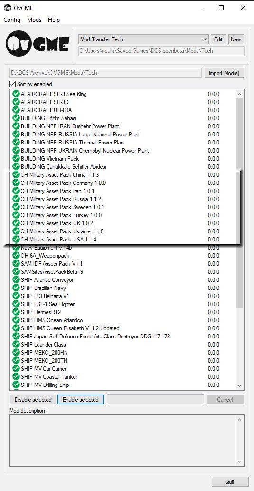Click check icon beside SHIP HermesR12

(16, 312)
